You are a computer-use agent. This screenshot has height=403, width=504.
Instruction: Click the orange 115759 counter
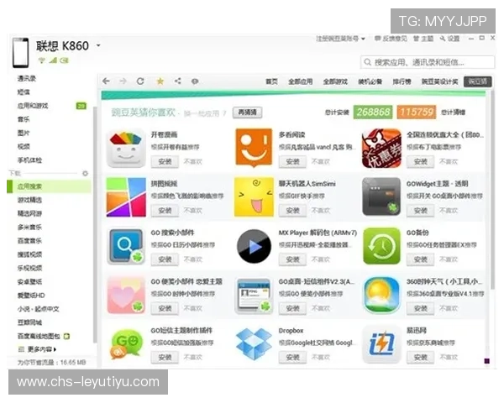pyautogui.click(x=417, y=113)
